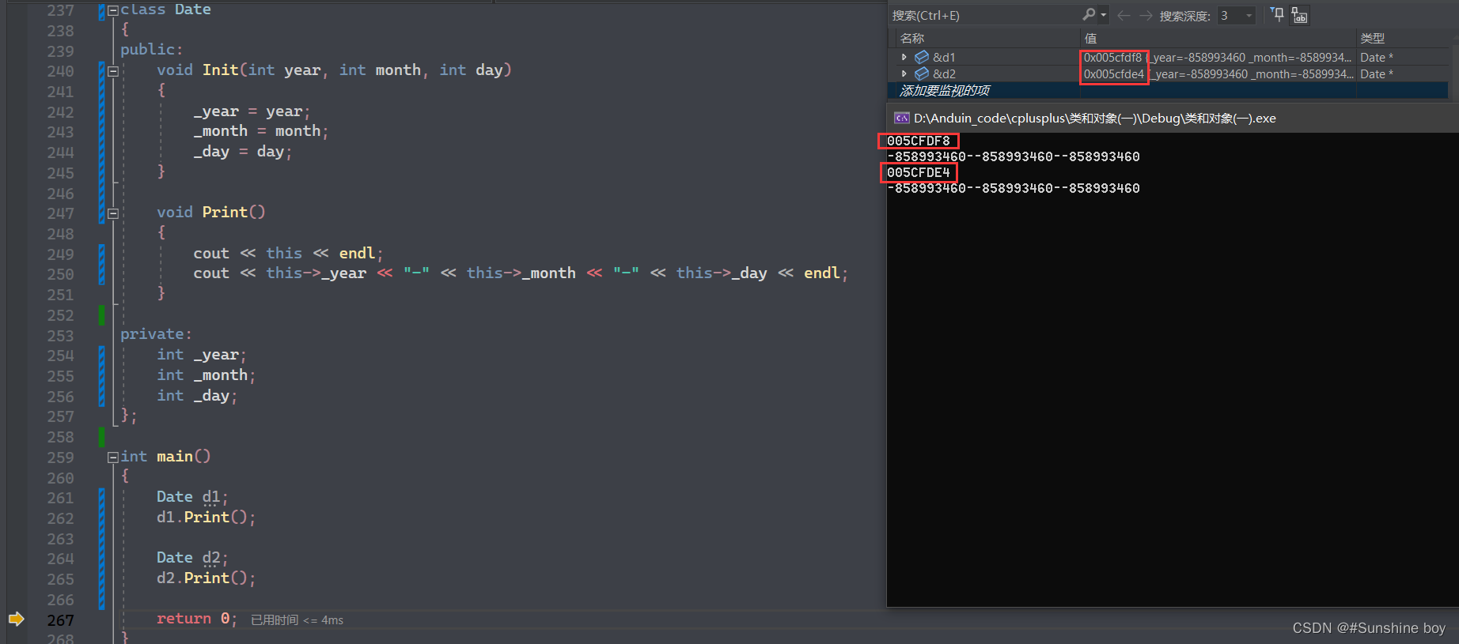Screen dimensions: 1459x644
Task: Collapse the class Date block at line 237
Action: click(x=113, y=10)
